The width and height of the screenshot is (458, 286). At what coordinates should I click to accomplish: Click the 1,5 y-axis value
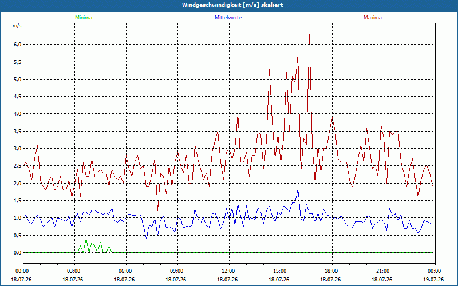[x=18, y=201]
